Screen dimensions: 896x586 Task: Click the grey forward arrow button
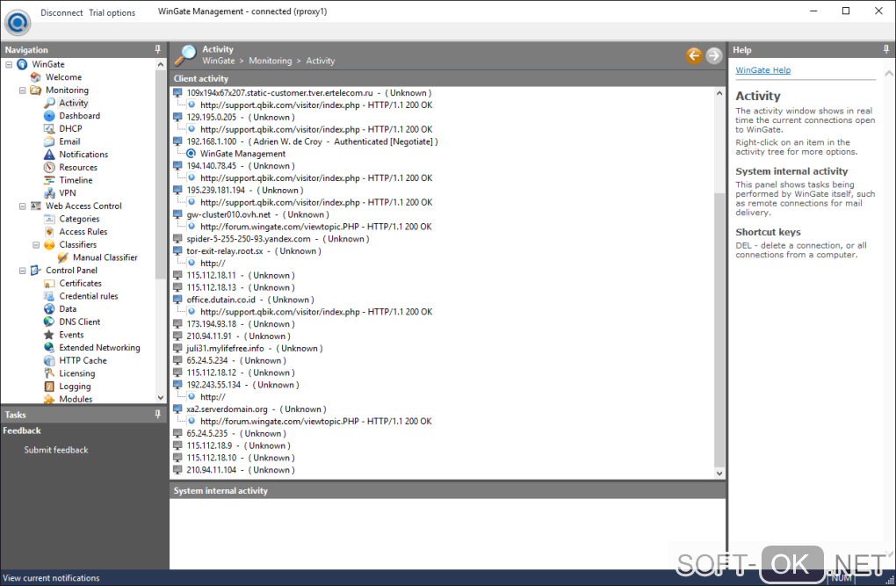click(713, 55)
